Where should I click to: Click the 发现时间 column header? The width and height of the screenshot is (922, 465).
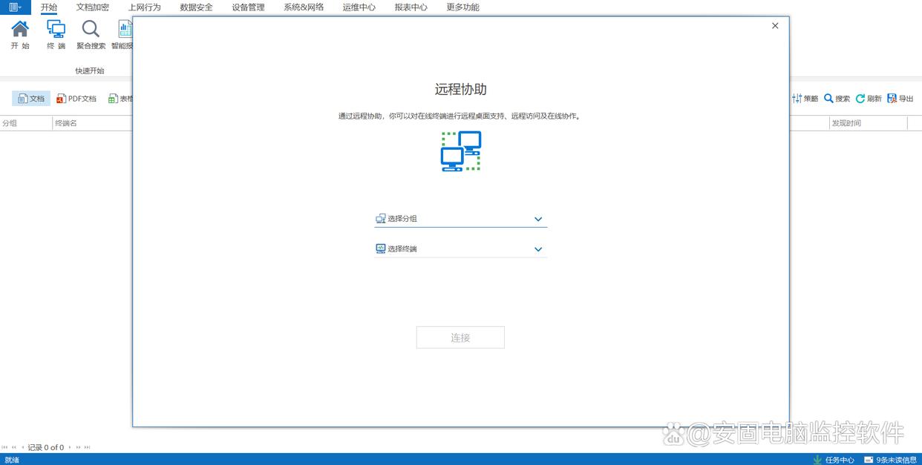[x=846, y=123]
